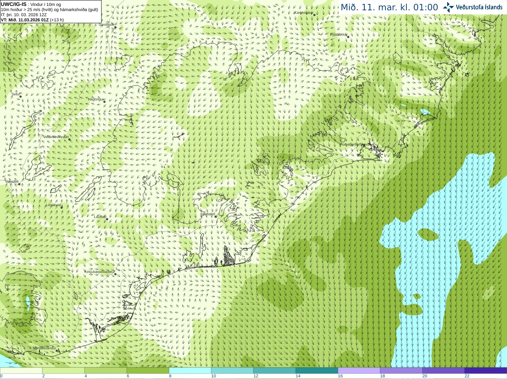Click the 2–4 m/s legend swatch

click(63, 371)
